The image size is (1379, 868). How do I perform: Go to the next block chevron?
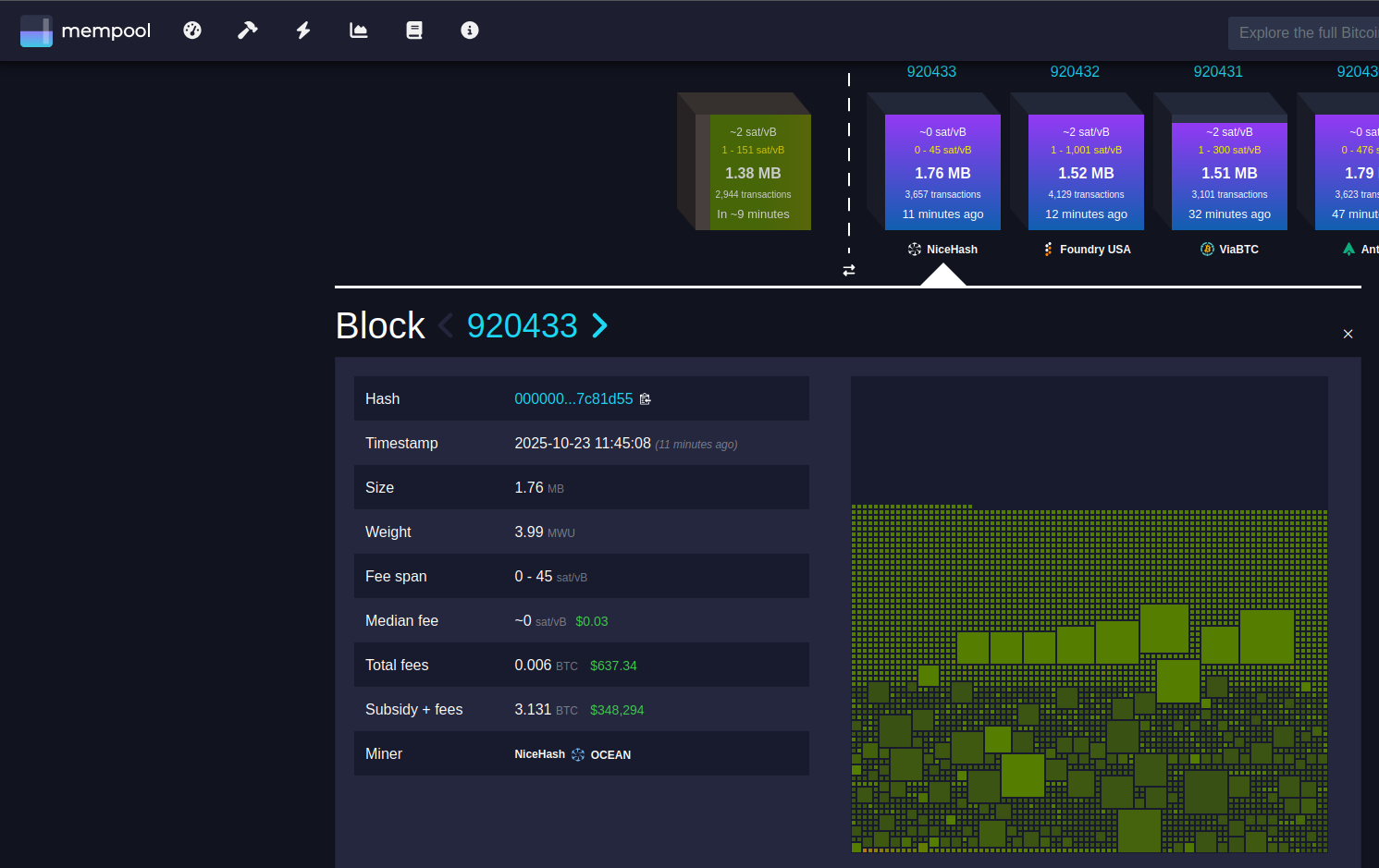pos(600,325)
